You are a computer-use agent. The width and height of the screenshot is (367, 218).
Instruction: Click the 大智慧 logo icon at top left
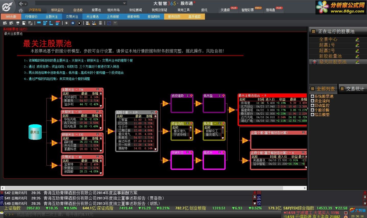pos(7,6)
